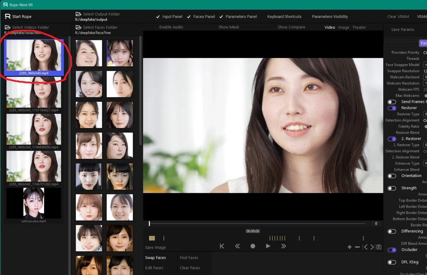
Task: Click the Save Params button
Action: click(x=402, y=30)
